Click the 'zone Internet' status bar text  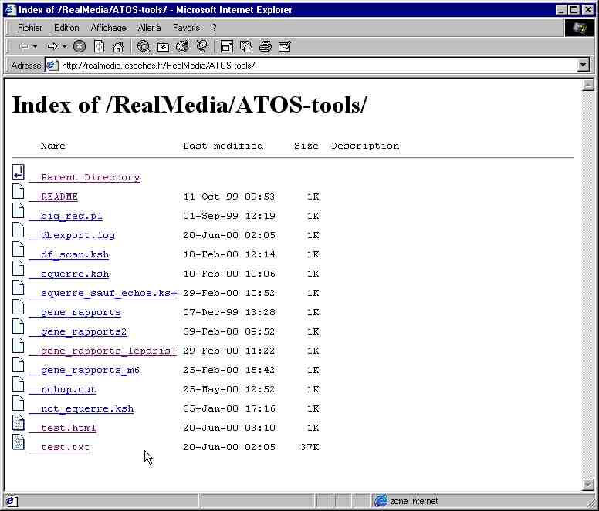[x=414, y=501]
